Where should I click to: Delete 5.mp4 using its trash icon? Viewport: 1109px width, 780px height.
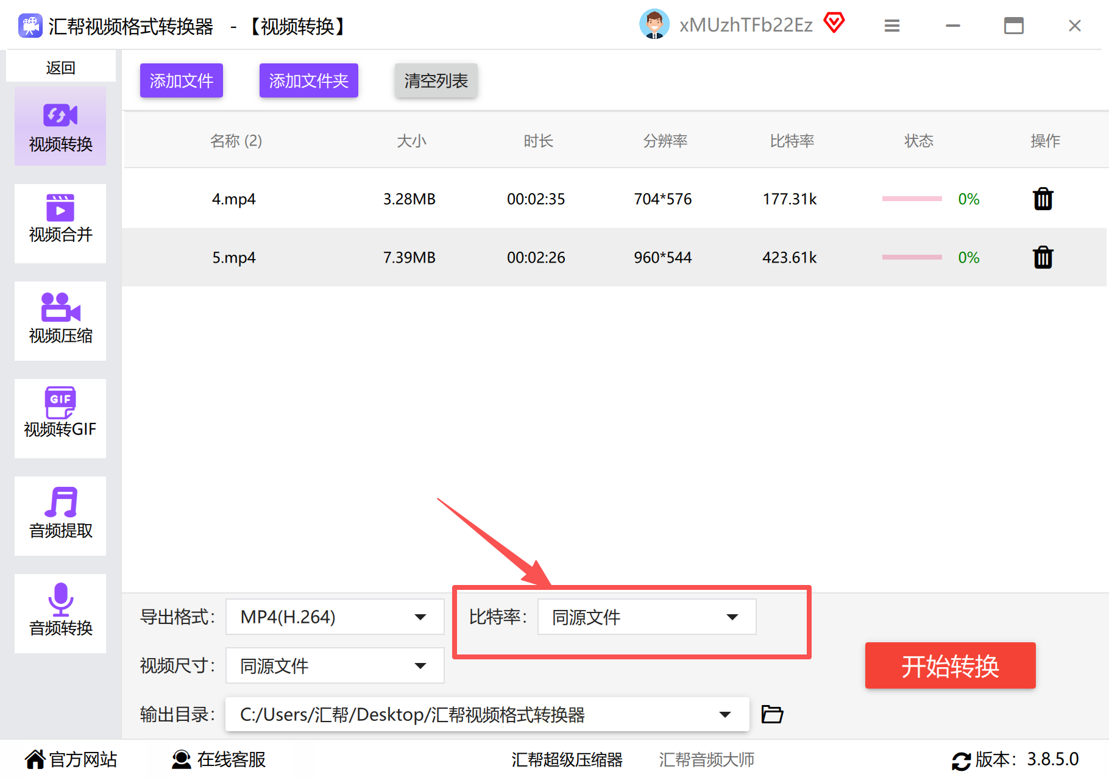[x=1043, y=257]
